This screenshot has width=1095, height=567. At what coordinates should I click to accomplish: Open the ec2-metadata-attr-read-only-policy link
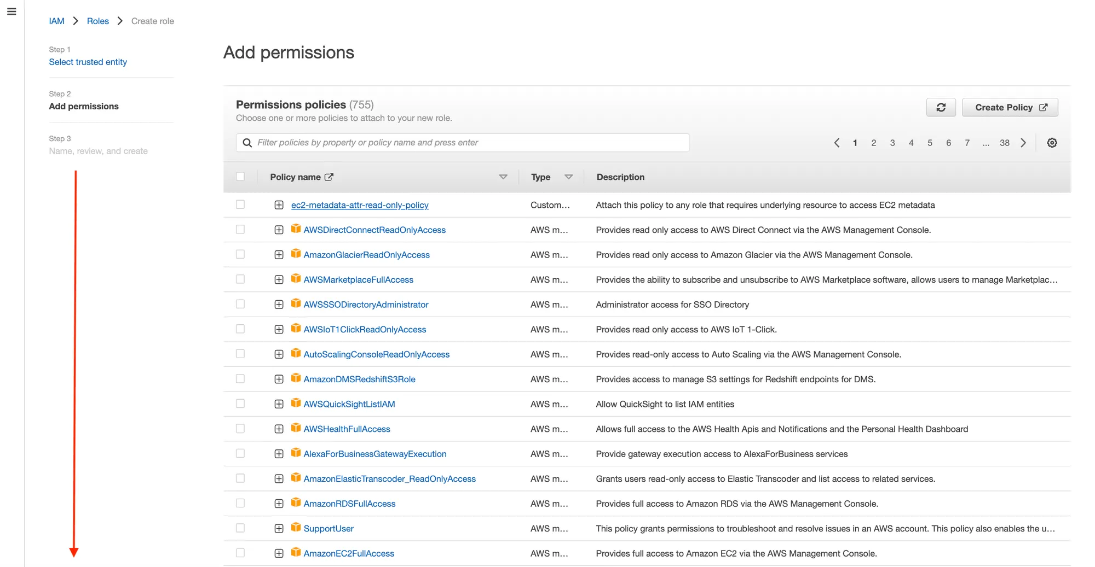[360, 205]
